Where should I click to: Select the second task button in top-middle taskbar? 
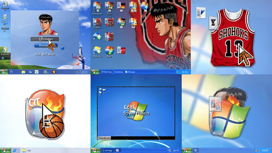118,72
